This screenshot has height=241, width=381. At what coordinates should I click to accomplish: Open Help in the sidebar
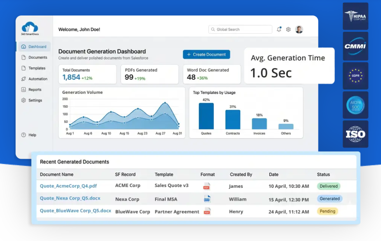coord(29,135)
